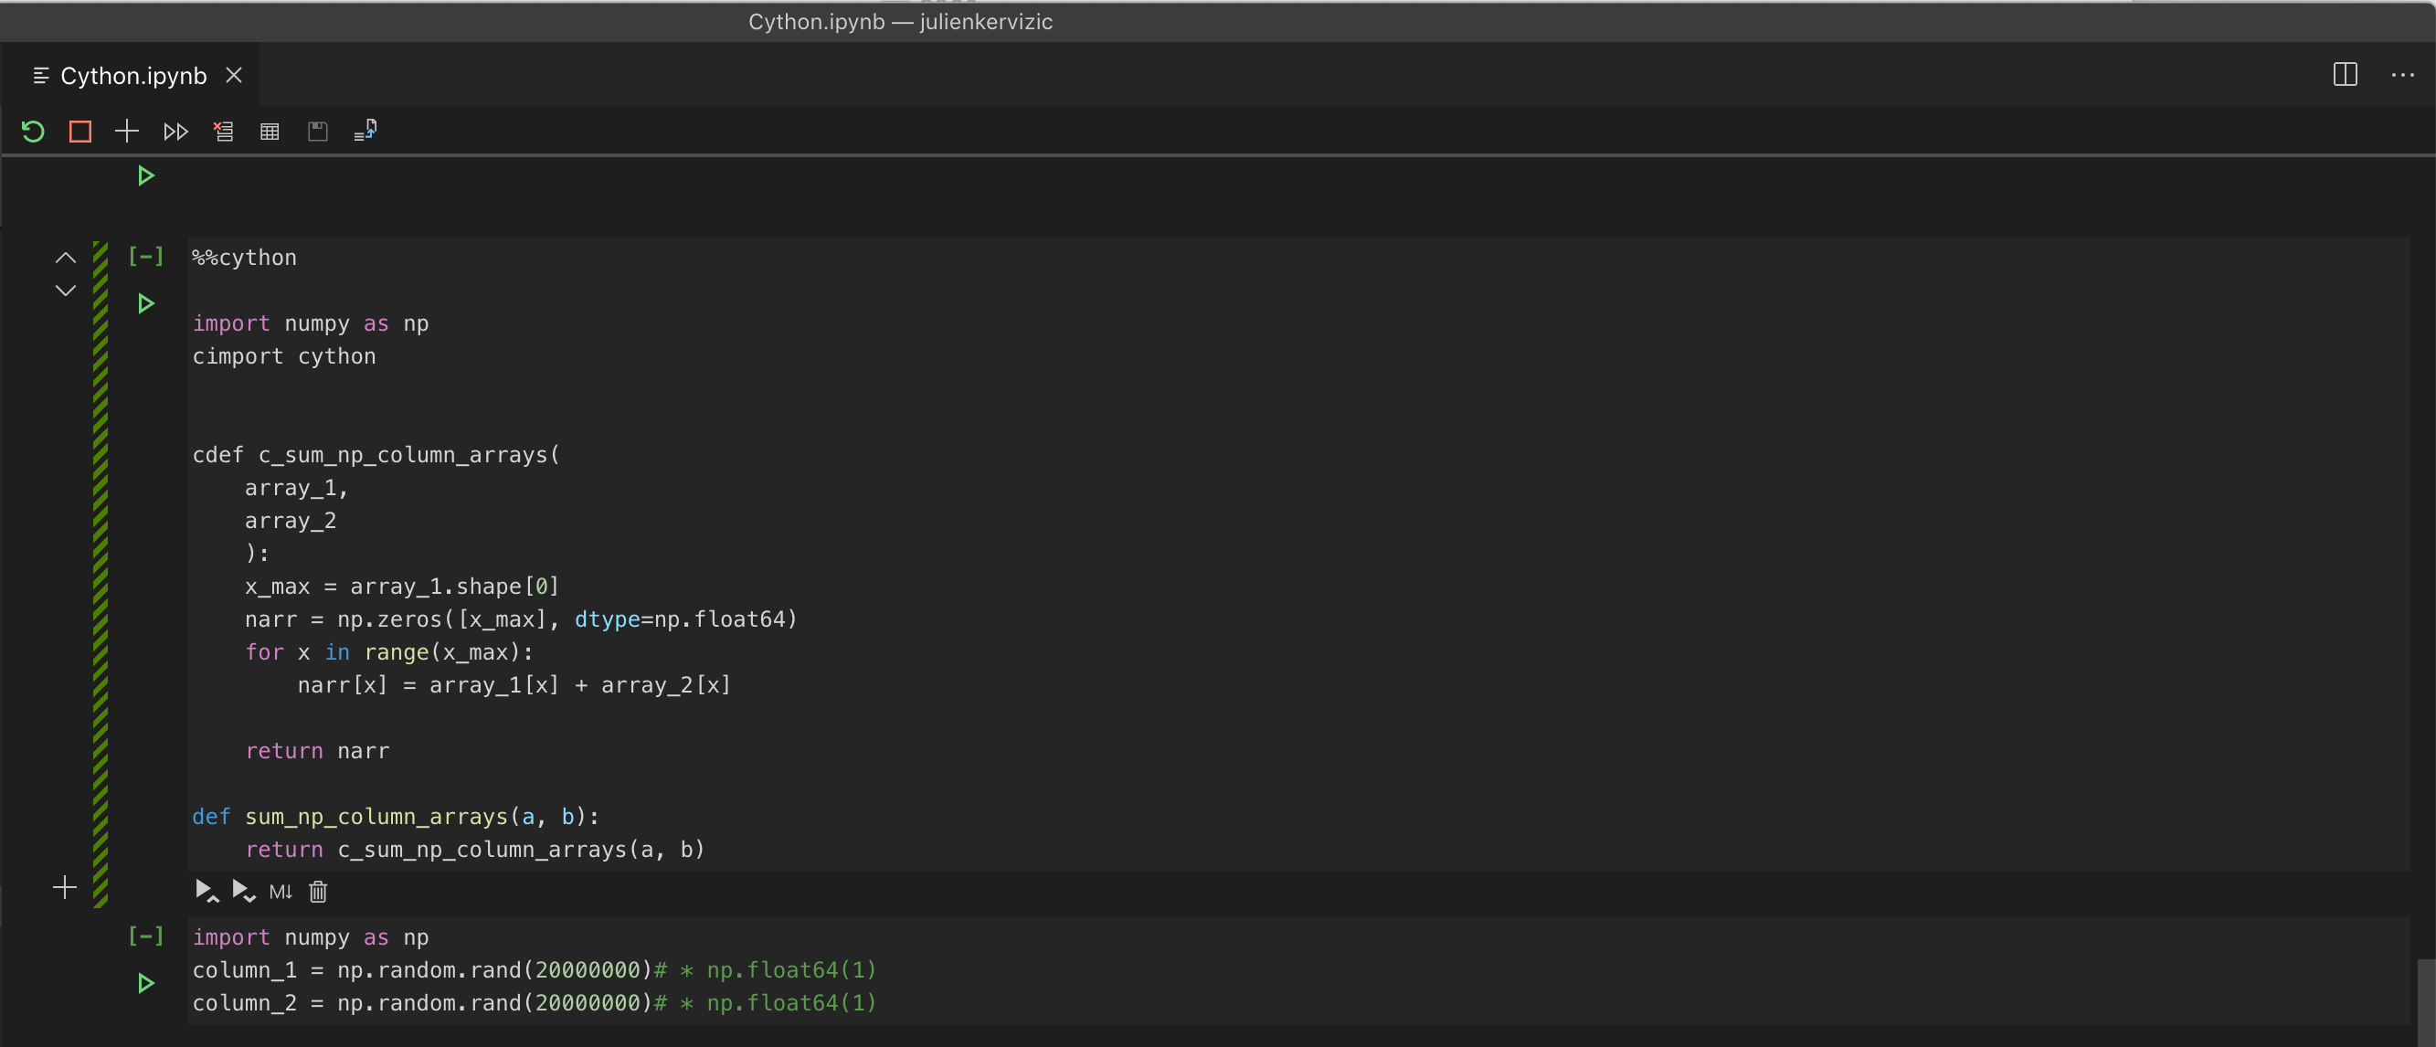2436x1047 pixels.
Task: Restart the Jupyter kernel
Action: 33,132
